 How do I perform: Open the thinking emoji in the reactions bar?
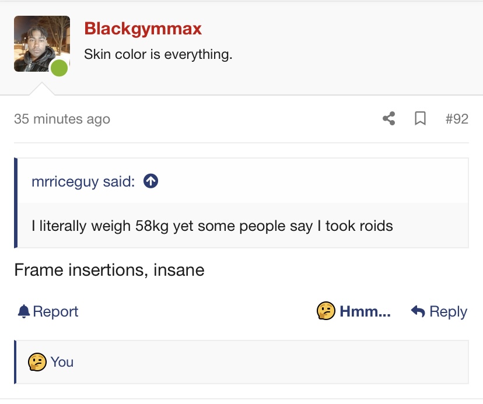pos(37,362)
